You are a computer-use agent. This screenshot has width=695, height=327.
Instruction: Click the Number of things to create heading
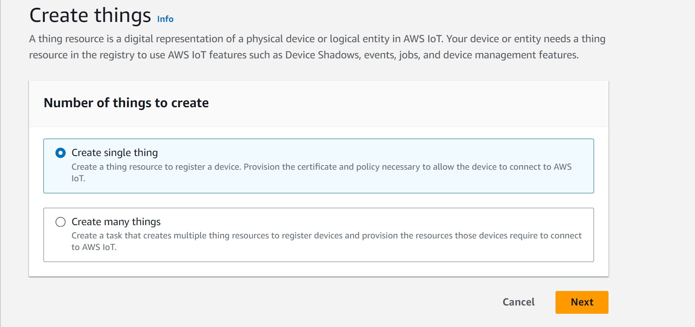point(126,103)
